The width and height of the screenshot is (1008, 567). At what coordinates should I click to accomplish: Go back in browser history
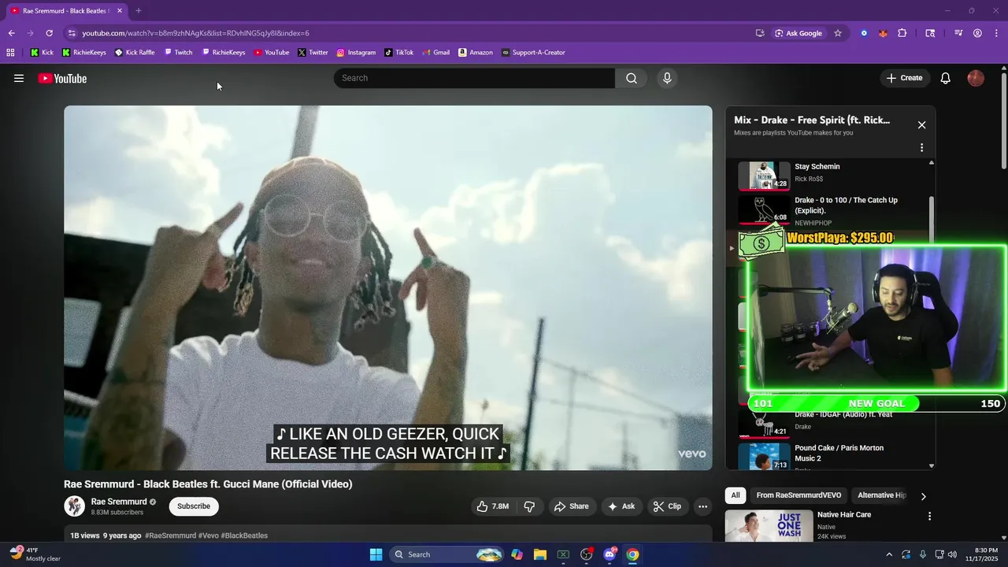[11, 33]
